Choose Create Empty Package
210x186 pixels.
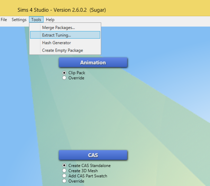[65, 50]
